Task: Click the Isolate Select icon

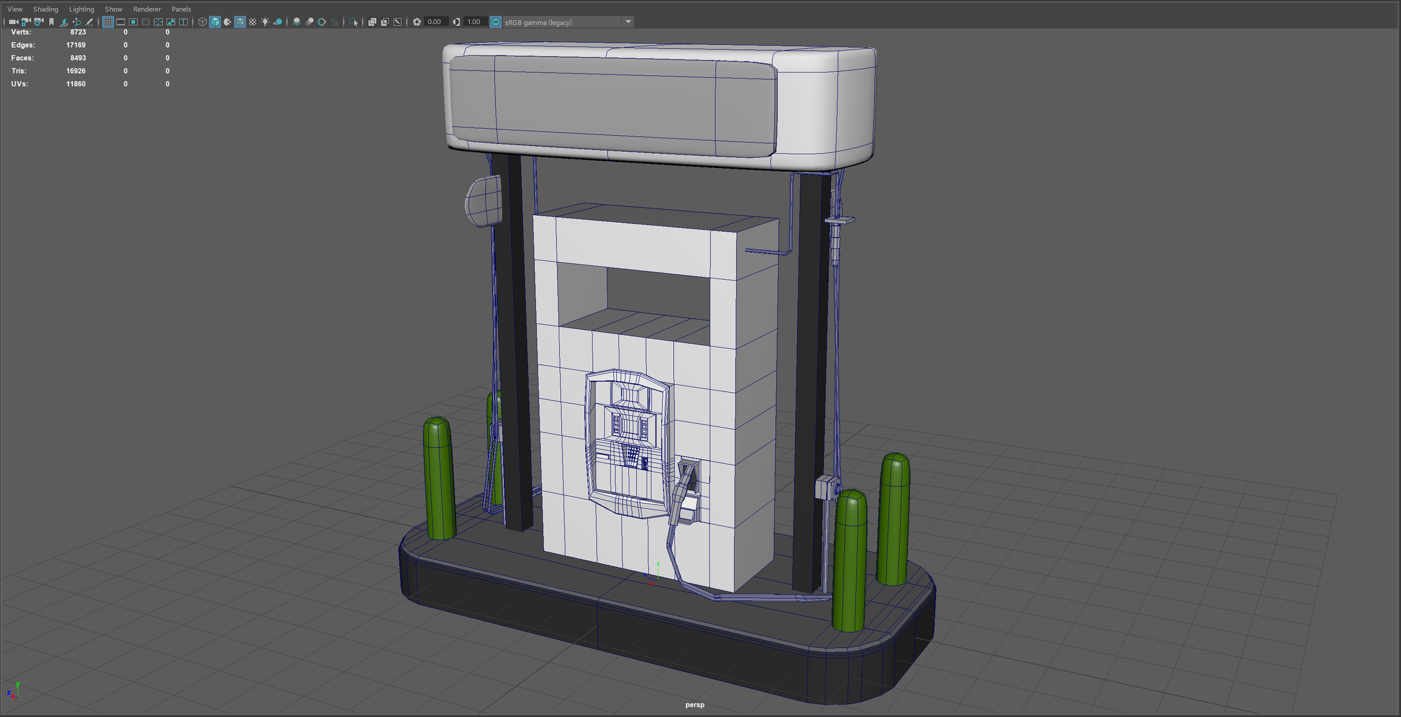Action: (x=354, y=22)
